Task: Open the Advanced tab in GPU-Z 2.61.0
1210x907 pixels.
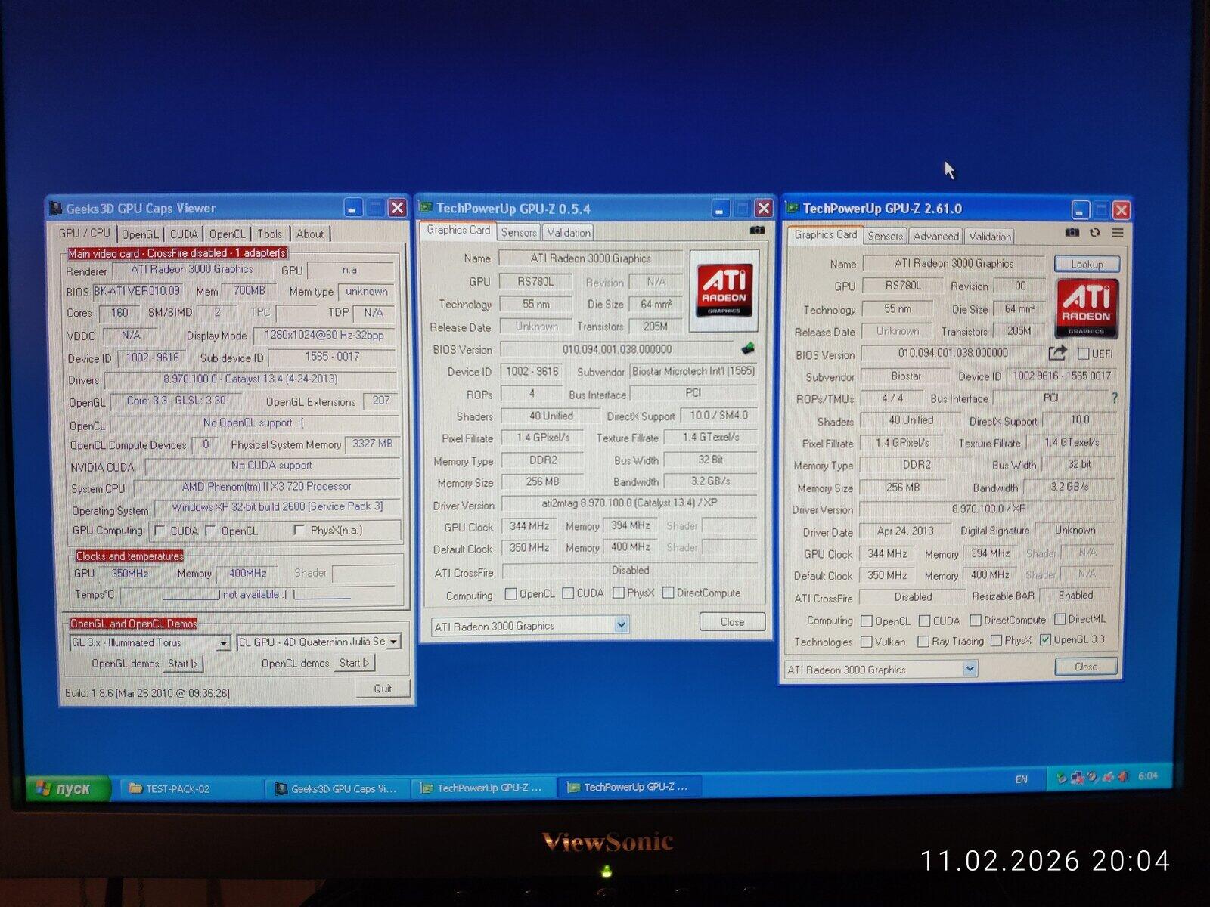Action: [935, 237]
